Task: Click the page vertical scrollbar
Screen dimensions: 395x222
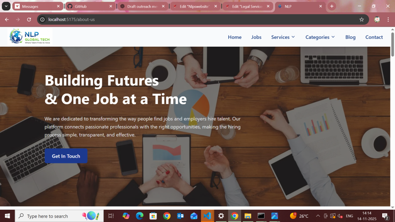Action: [392, 44]
